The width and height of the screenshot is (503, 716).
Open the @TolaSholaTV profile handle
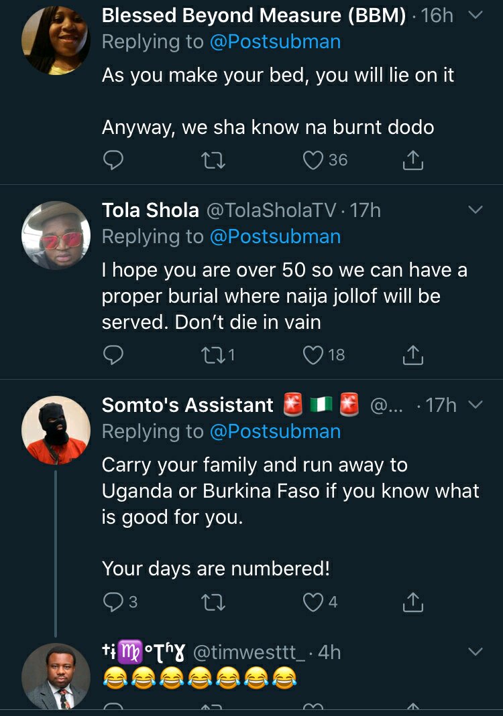point(270,210)
